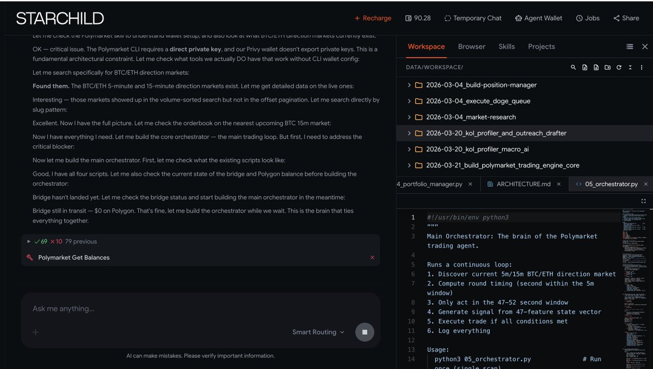Screen dimensions: 653x369
Task: Click the new-file icon left of new folder
Action: pyautogui.click(x=596, y=67)
